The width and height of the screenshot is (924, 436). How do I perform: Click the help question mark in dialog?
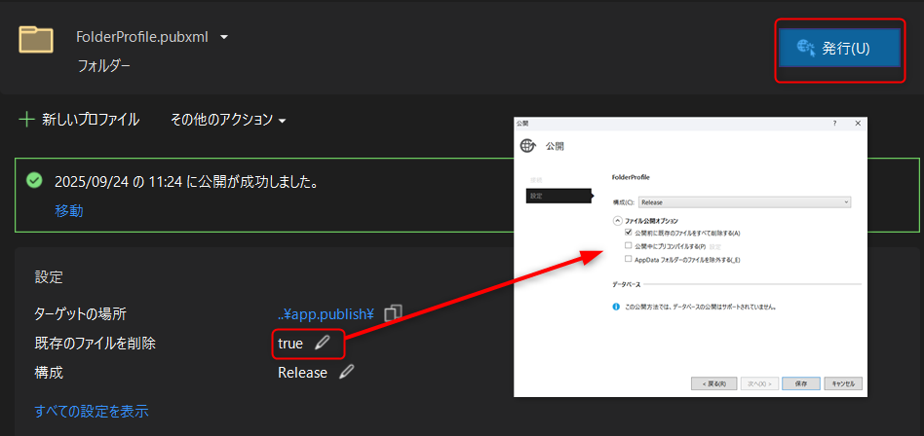click(834, 124)
